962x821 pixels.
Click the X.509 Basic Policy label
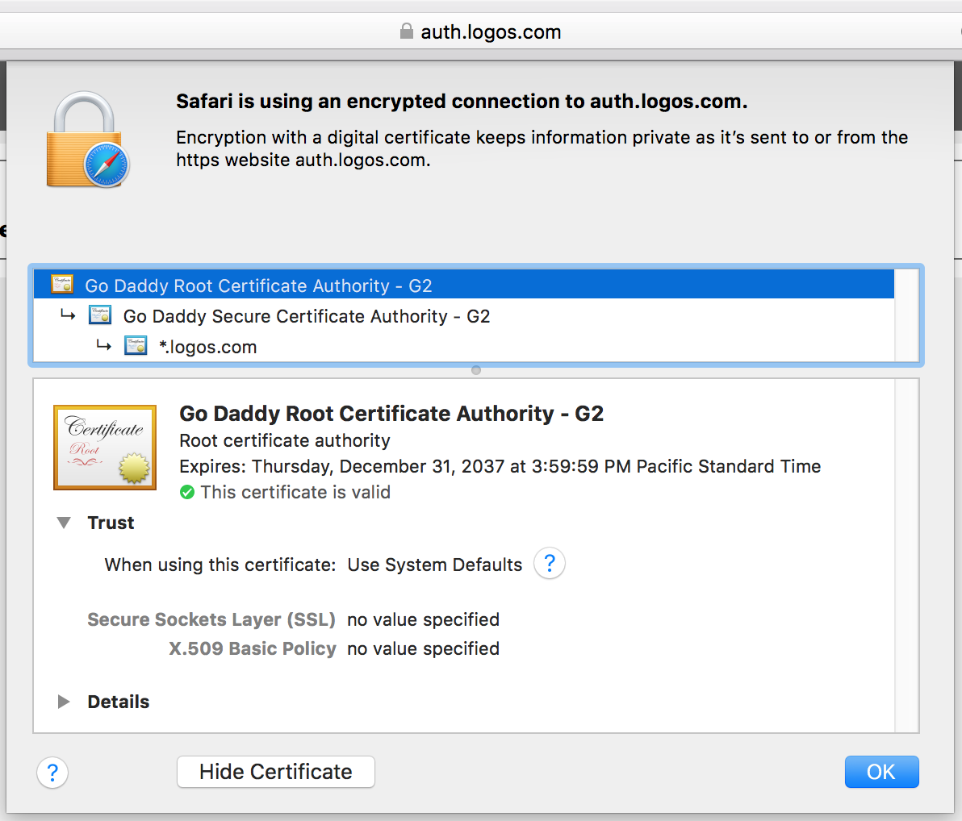(x=252, y=648)
